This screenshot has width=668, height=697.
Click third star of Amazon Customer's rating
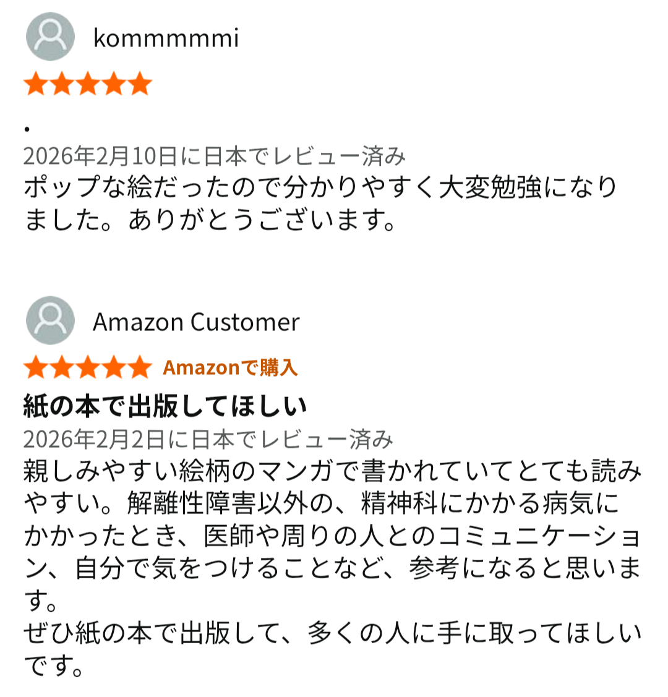tap(88, 367)
